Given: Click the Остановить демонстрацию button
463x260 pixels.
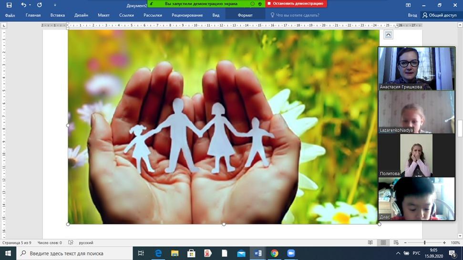Looking at the screenshot, I should (x=296, y=3).
